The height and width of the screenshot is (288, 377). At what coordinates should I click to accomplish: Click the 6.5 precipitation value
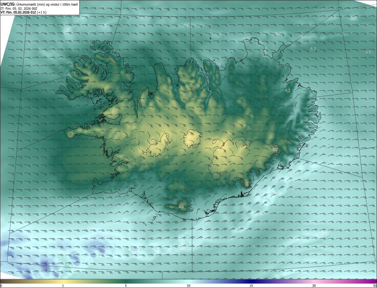(x=368, y=52)
